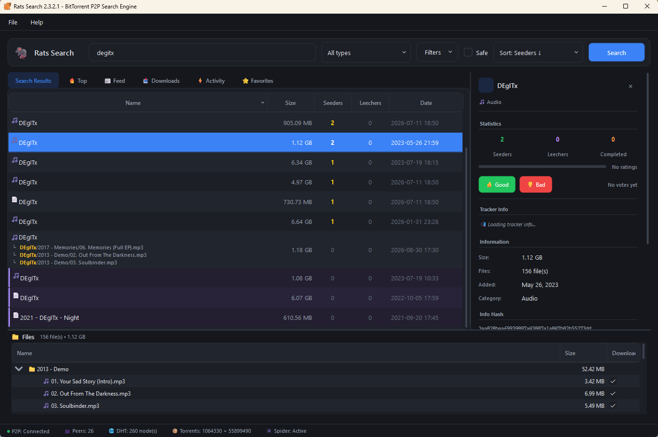Viewport: 658px width, 437px height.
Task: Open the Downloads tab
Action: coord(161,81)
